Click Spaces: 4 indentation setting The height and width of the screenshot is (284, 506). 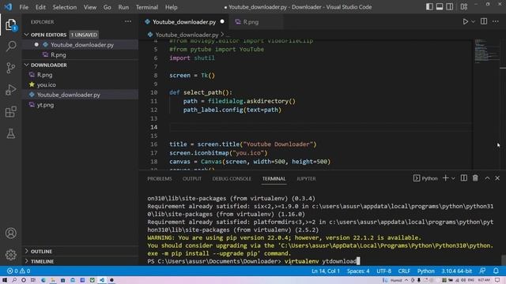click(x=358, y=271)
